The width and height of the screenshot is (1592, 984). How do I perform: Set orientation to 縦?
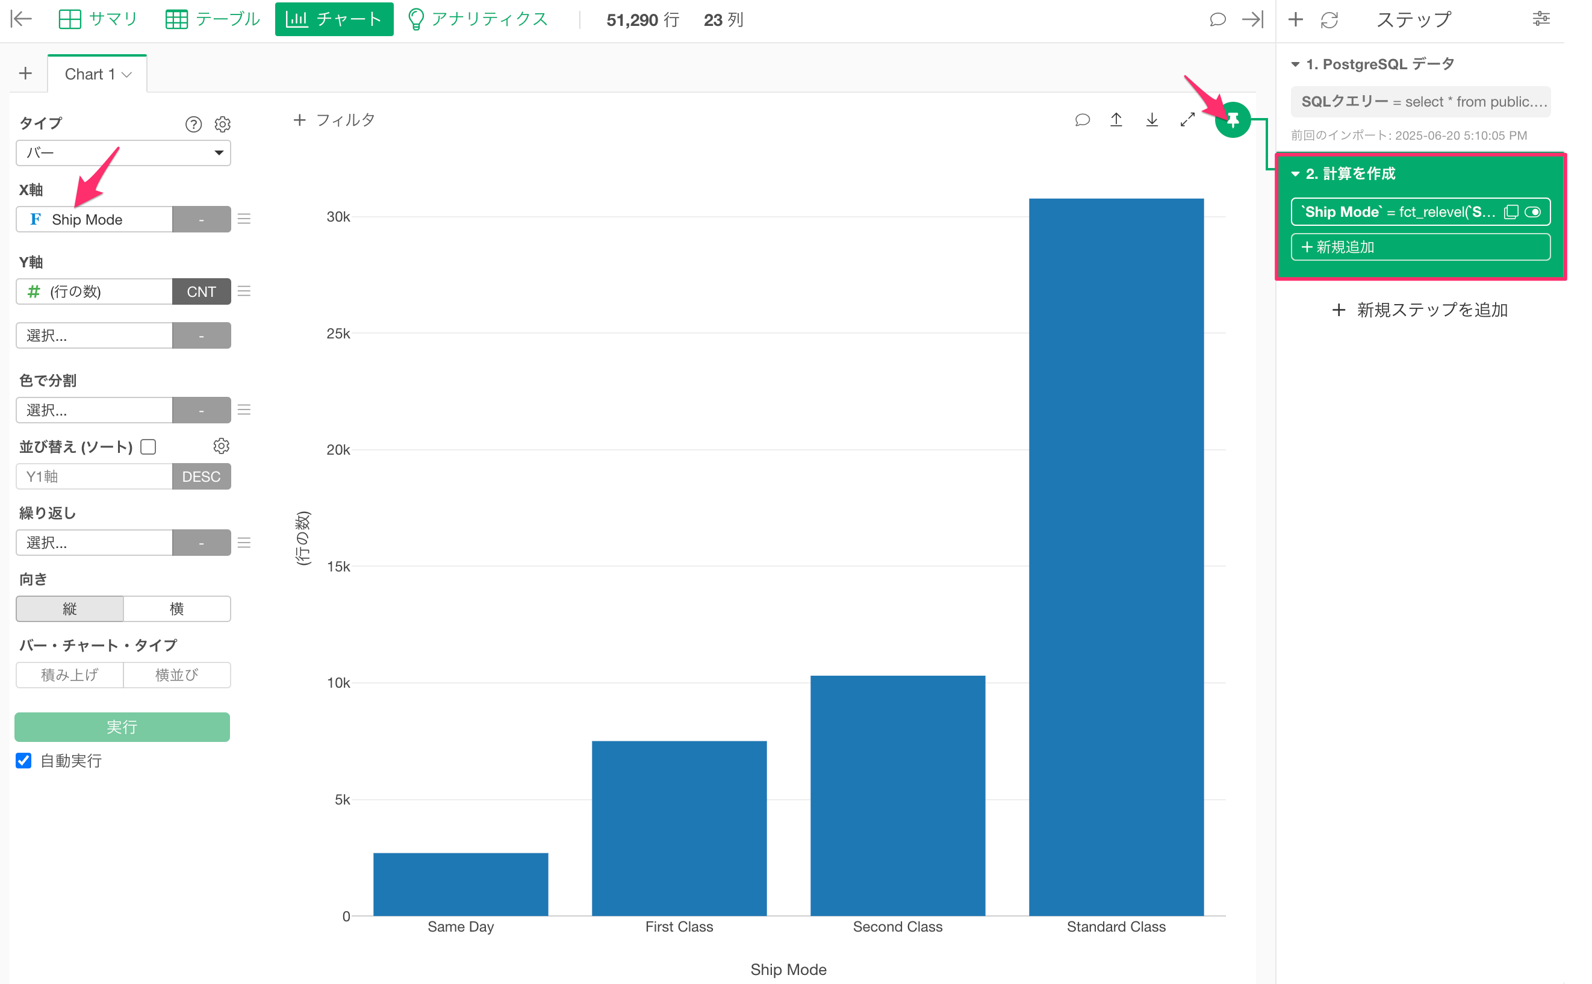pyautogui.click(x=70, y=608)
